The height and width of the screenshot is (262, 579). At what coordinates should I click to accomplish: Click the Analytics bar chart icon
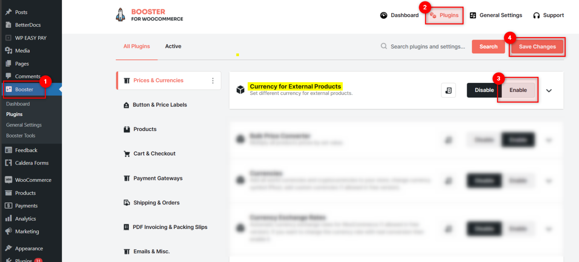(x=9, y=219)
